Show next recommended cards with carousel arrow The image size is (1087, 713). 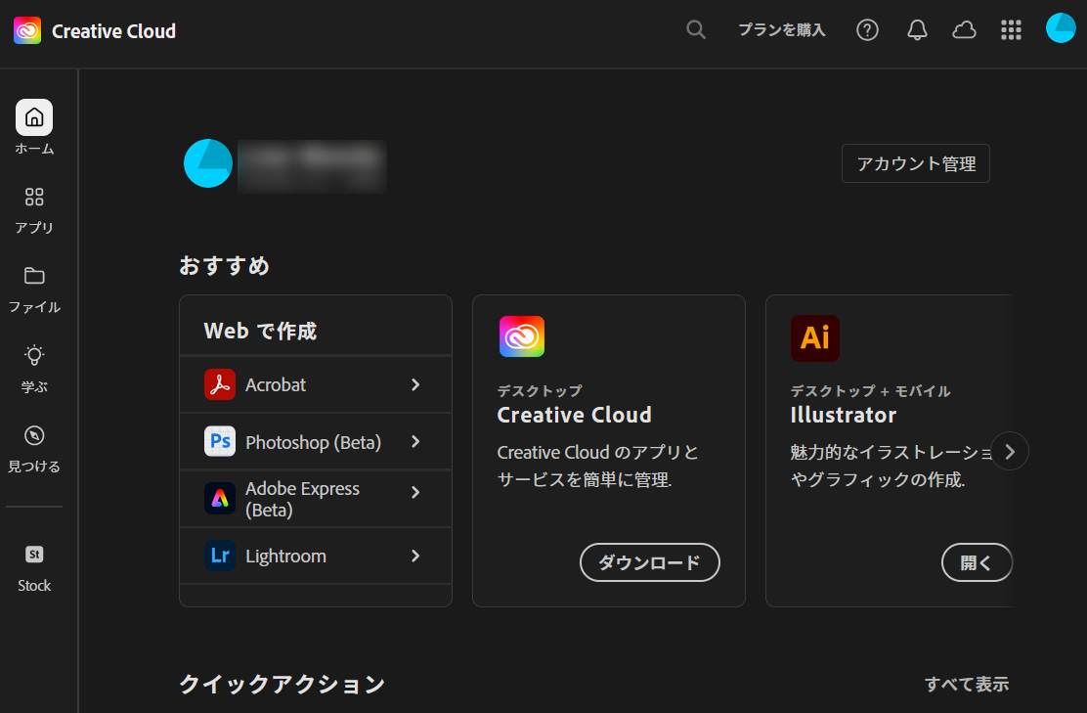tap(1010, 452)
